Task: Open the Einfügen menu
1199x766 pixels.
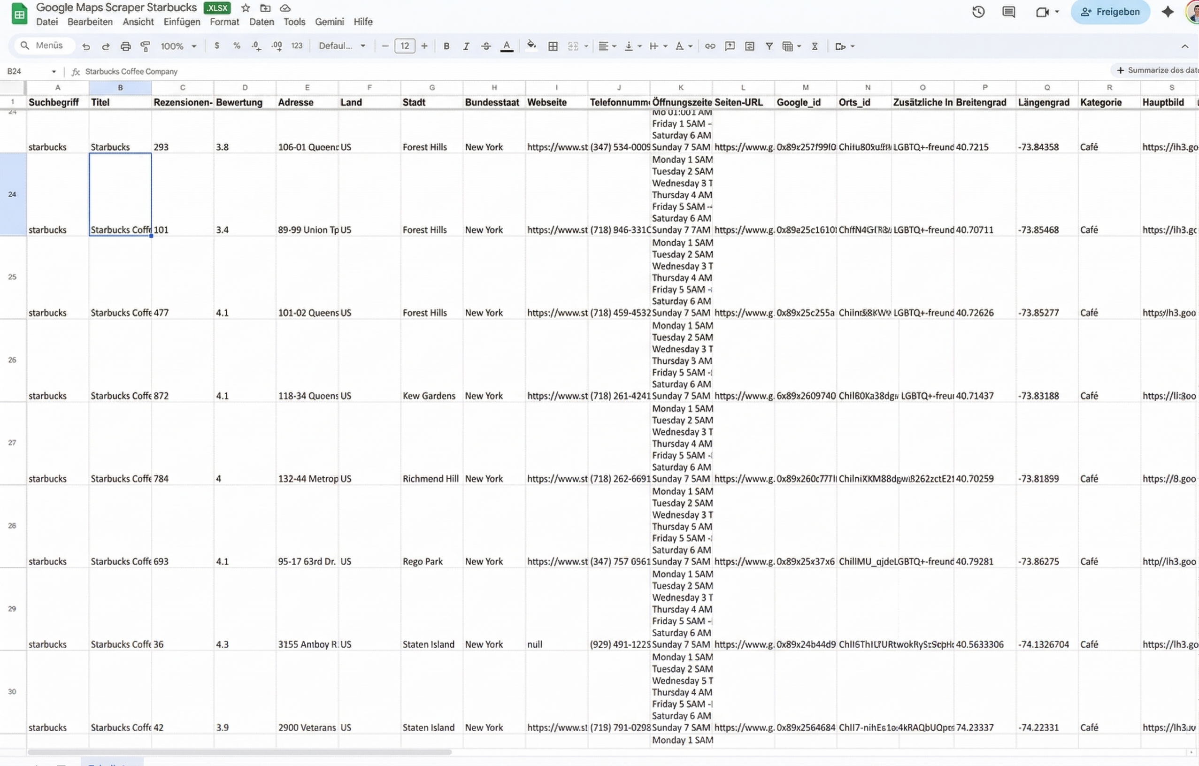Action: (x=182, y=22)
